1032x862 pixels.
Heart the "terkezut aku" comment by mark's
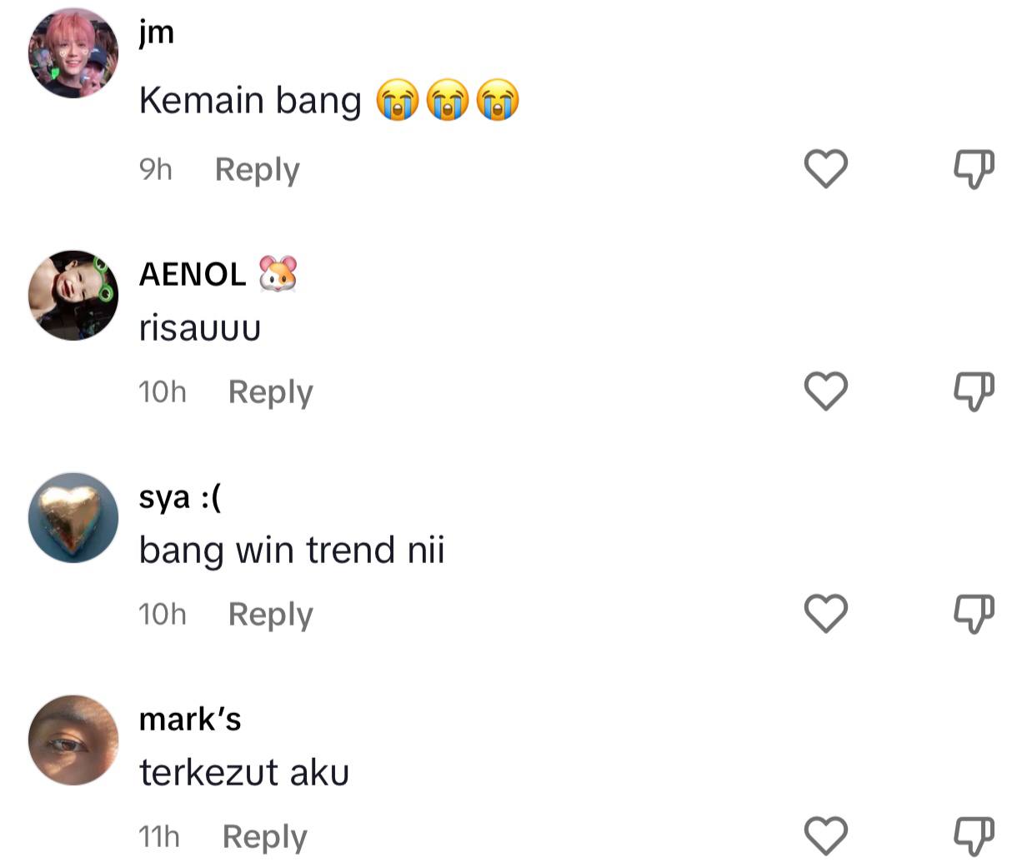[825, 836]
